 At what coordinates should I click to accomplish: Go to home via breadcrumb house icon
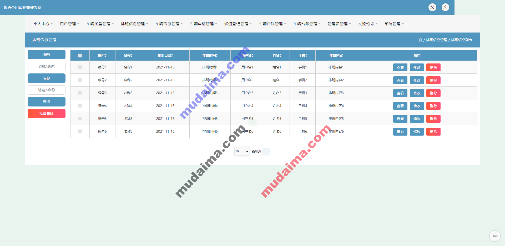point(420,40)
